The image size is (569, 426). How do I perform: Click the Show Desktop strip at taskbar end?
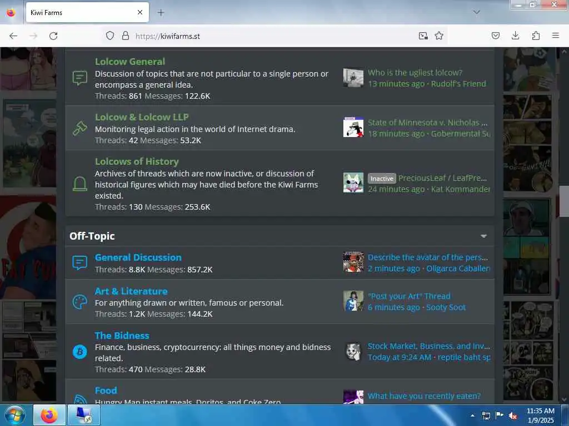(x=565, y=415)
